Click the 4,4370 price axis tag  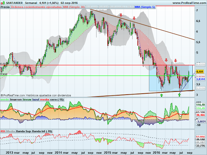click(x=201, y=65)
